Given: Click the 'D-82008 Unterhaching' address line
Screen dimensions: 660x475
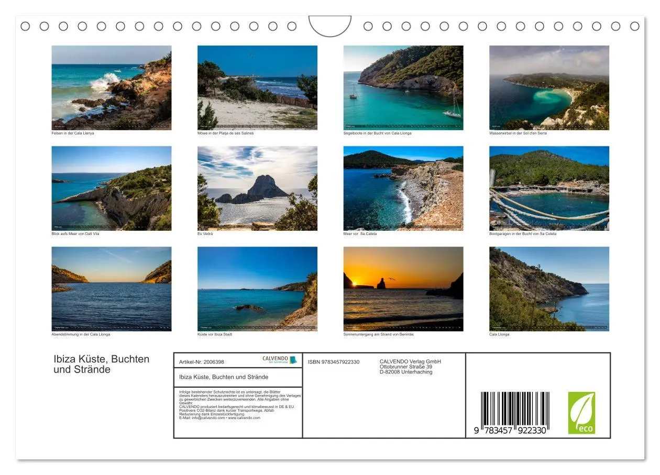Looking at the screenshot, I should coord(405,372).
